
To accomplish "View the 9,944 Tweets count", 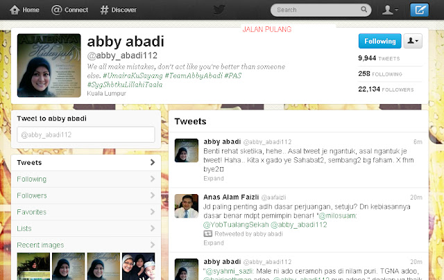I will (x=379, y=58).
